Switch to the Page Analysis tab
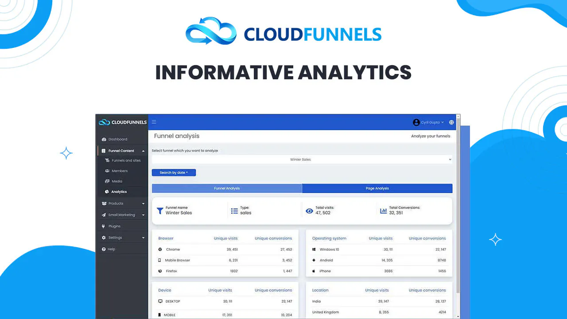 coord(377,188)
